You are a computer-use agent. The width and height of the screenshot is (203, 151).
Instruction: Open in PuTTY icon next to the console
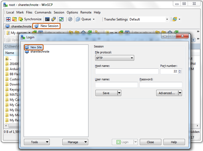[x=54, y=19]
